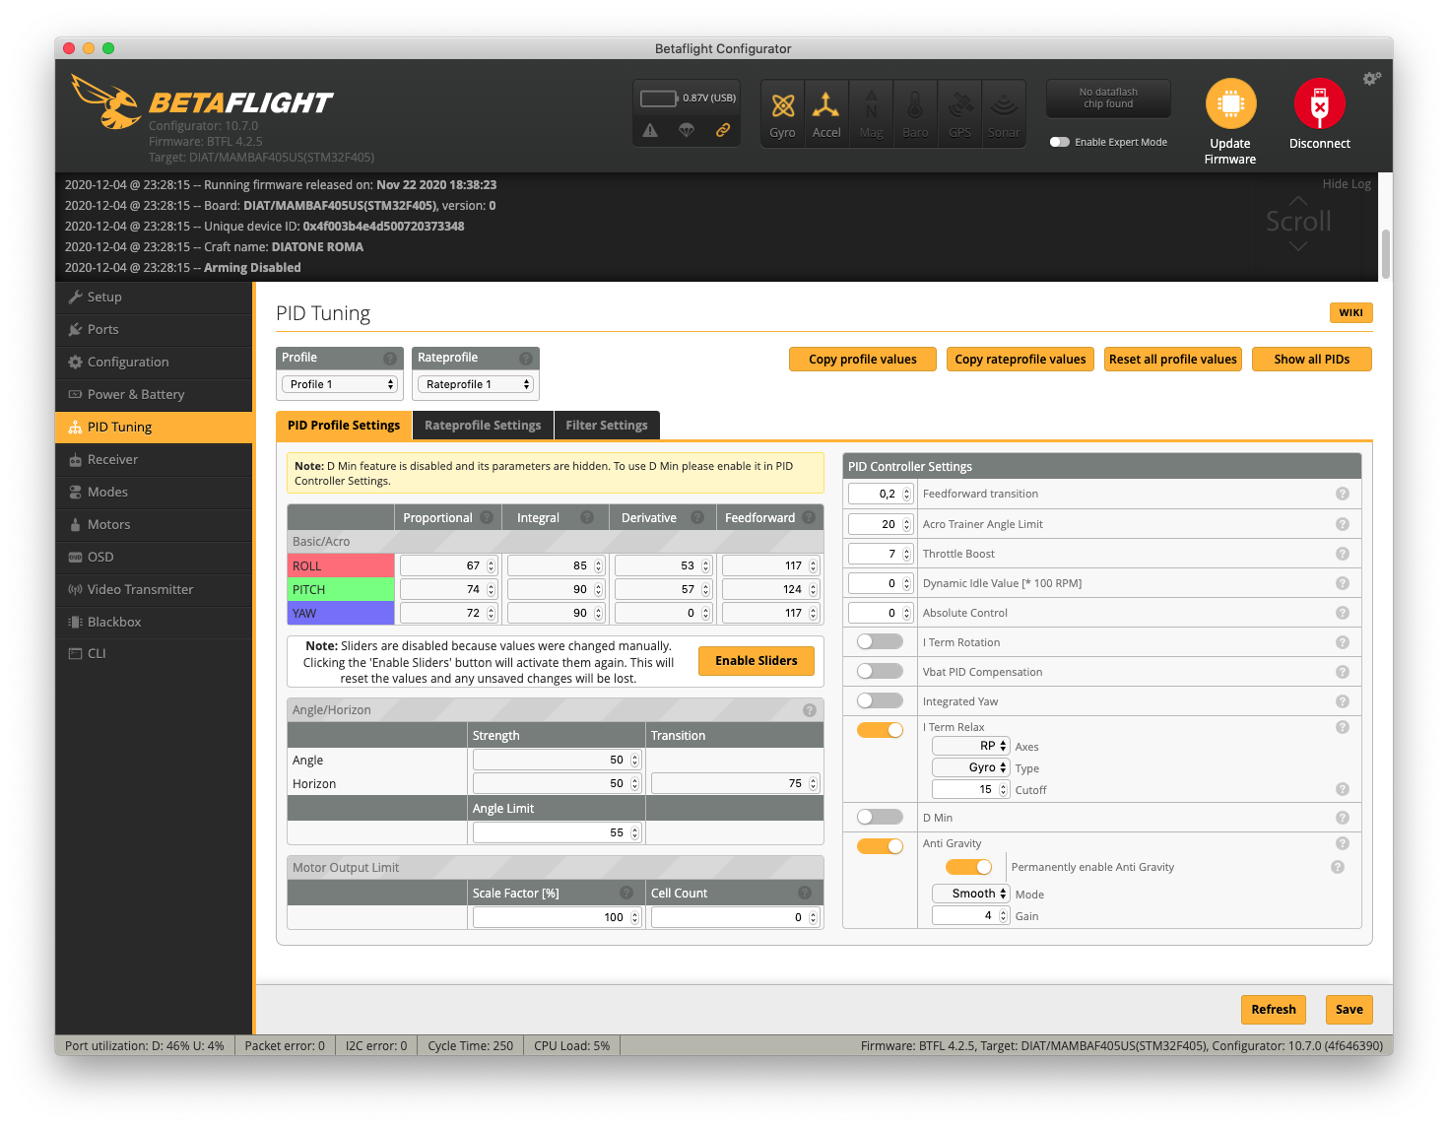Click the ROLL red color label

coord(341,565)
